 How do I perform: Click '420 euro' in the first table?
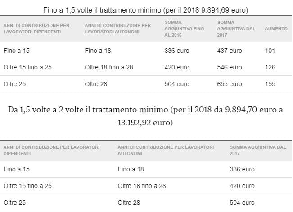coord(177,67)
